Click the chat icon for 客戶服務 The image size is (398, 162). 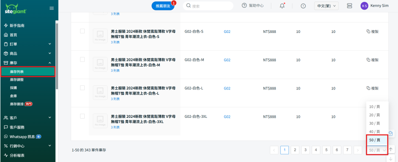[x=6, y=127]
